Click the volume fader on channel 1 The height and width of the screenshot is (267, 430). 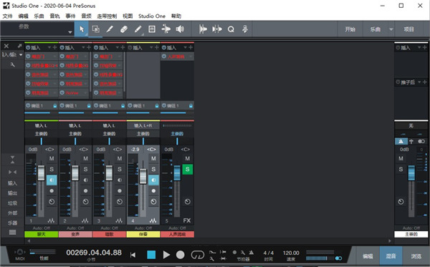(x=41, y=173)
